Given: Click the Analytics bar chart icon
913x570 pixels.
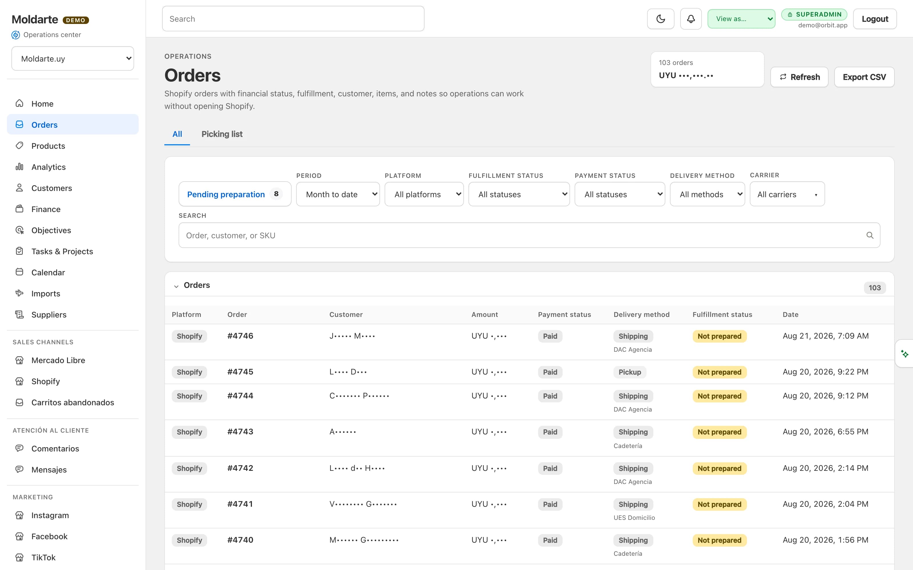Looking at the screenshot, I should click(19, 167).
